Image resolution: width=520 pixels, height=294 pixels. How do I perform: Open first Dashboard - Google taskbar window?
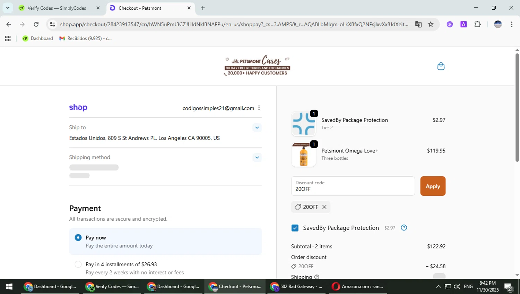point(50,286)
